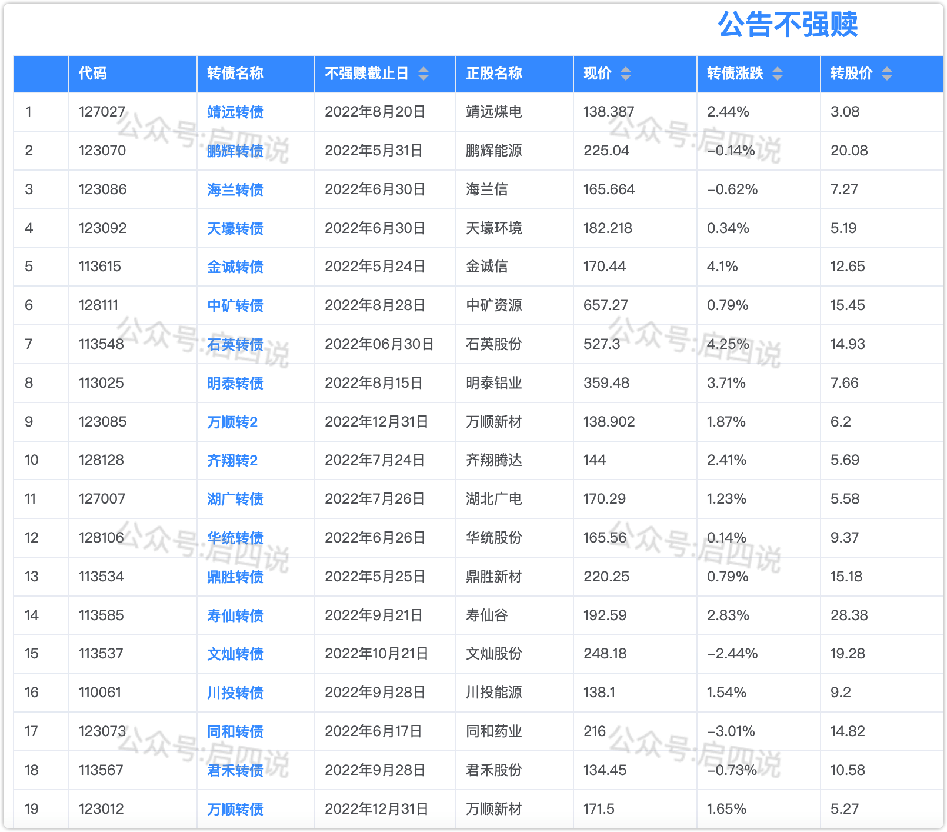Click the down arrow on 不强赎截止日 sorter

423,78
